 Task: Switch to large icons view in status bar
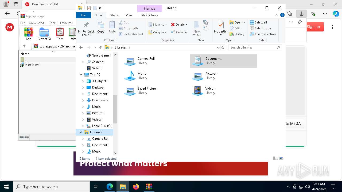(x=281, y=158)
